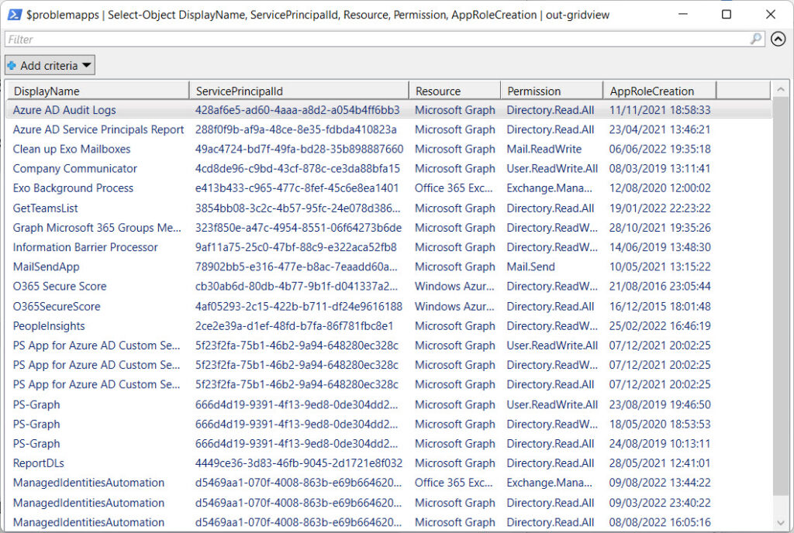Image resolution: width=794 pixels, height=533 pixels.
Task: Select the O365 Secure Score row
Action: tap(389, 286)
